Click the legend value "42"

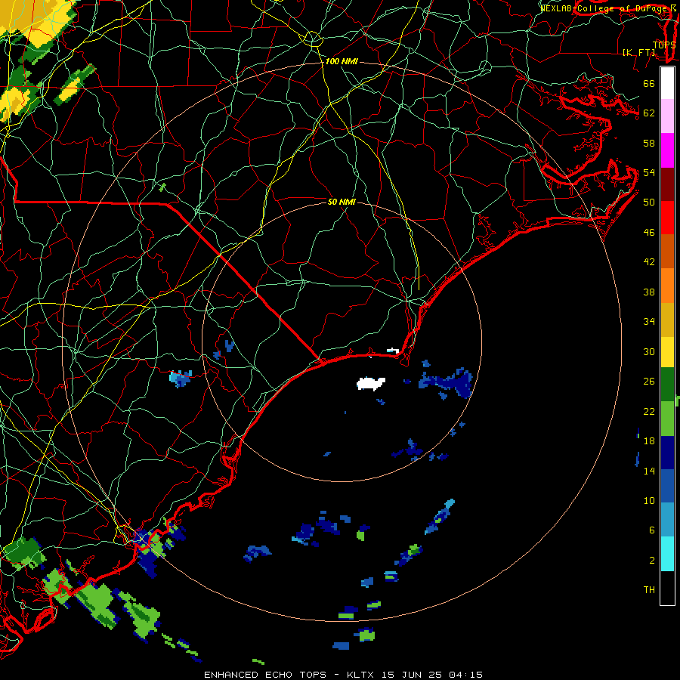[x=649, y=261]
